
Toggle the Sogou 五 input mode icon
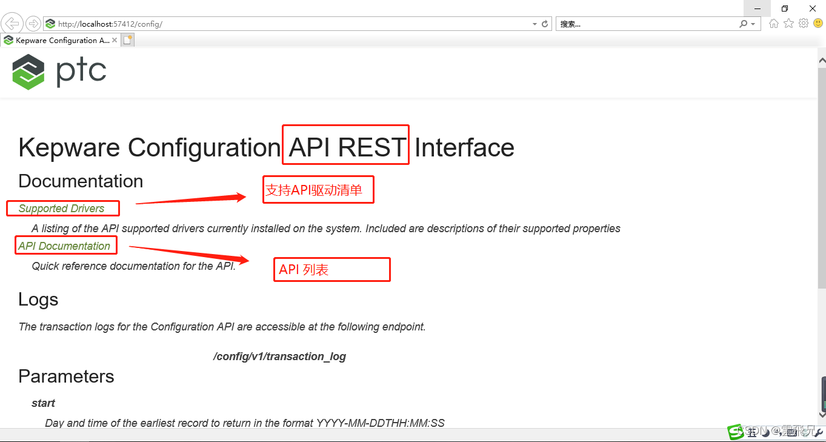[x=752, y=432]
